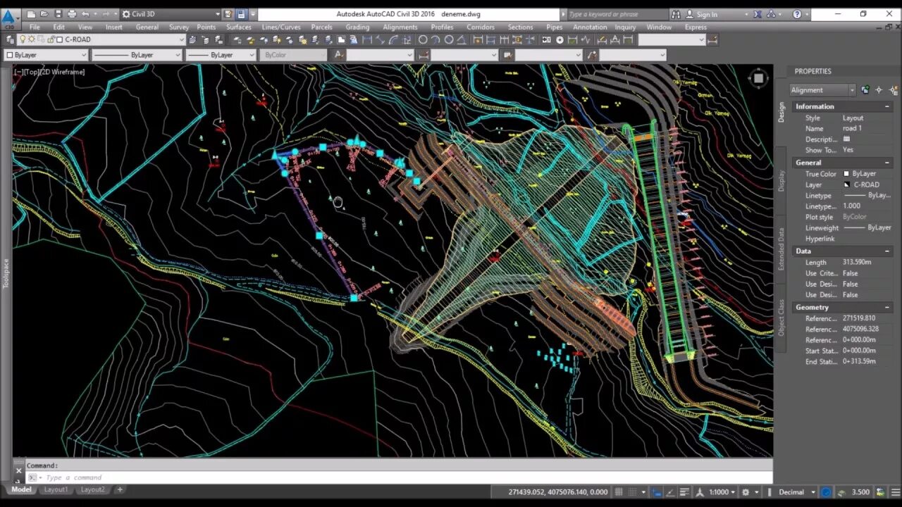Click the Object Class tab on the Properties palette
This screenshot has height=507, width=902.
coord(781,318)
